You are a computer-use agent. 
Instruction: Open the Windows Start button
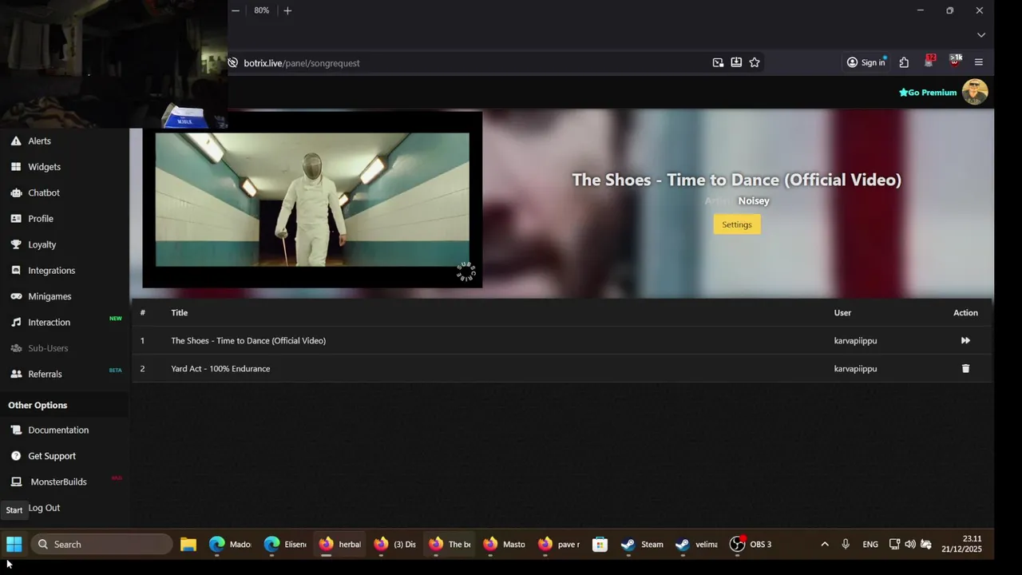[x=14, y=545]
